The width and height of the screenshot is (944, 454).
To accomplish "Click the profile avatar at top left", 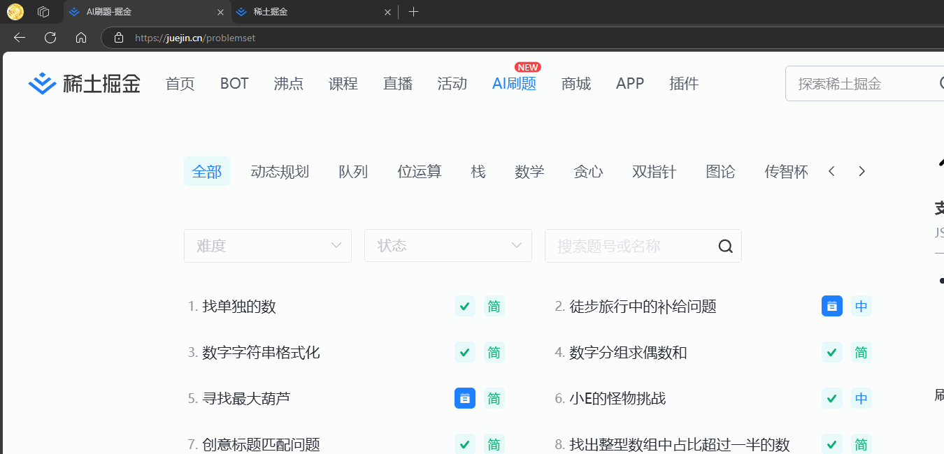I will 15,11.
